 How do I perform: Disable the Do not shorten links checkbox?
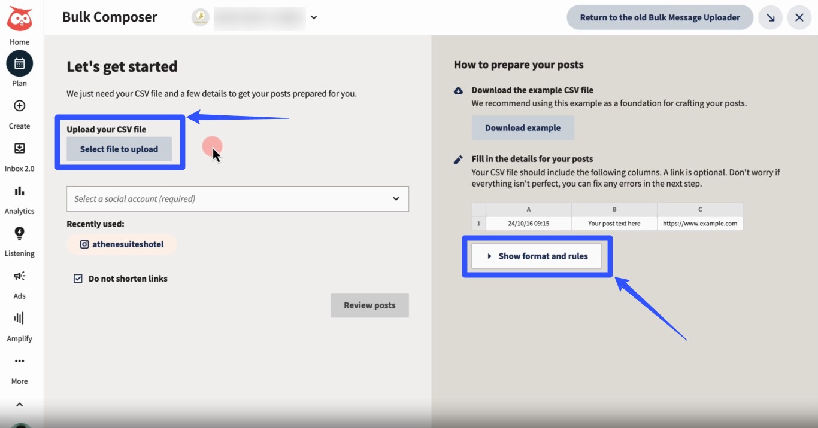(x=78, y=278)
